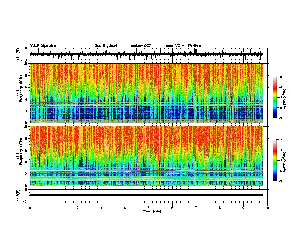This screenshot has height=233, width=301.
Task: Click the time axis tick label "9"
Action: click(x=243, y=208)
